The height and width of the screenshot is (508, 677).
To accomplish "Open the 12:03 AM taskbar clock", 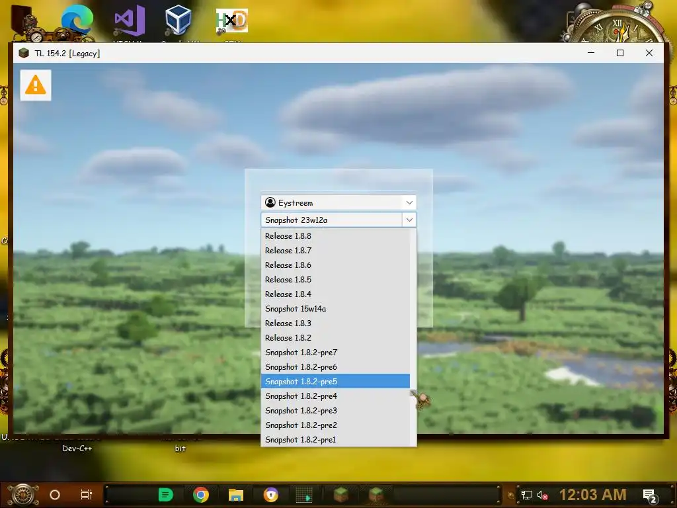I will click(593, 495).
